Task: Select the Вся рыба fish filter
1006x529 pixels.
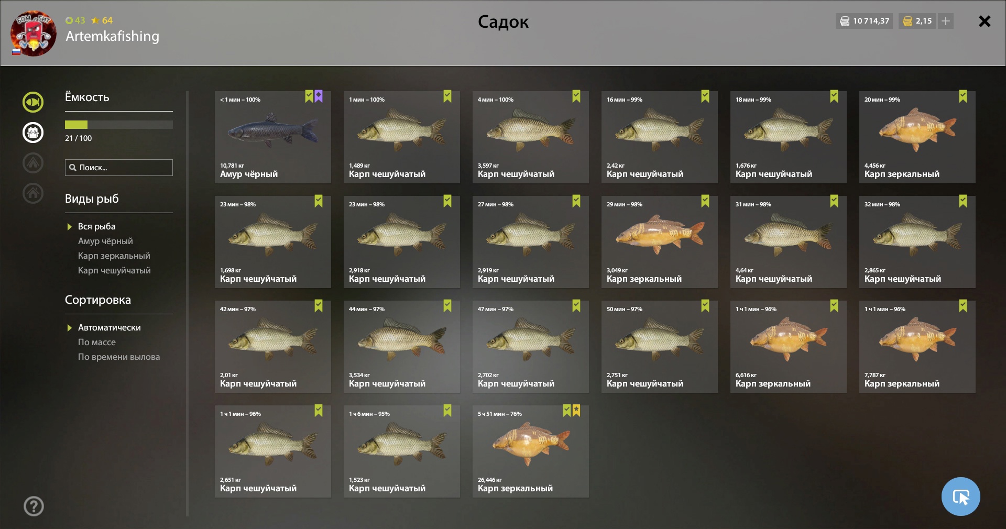Action: [x=97, y=226]
